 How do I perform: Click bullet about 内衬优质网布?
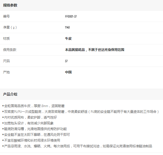click(30, 117)
